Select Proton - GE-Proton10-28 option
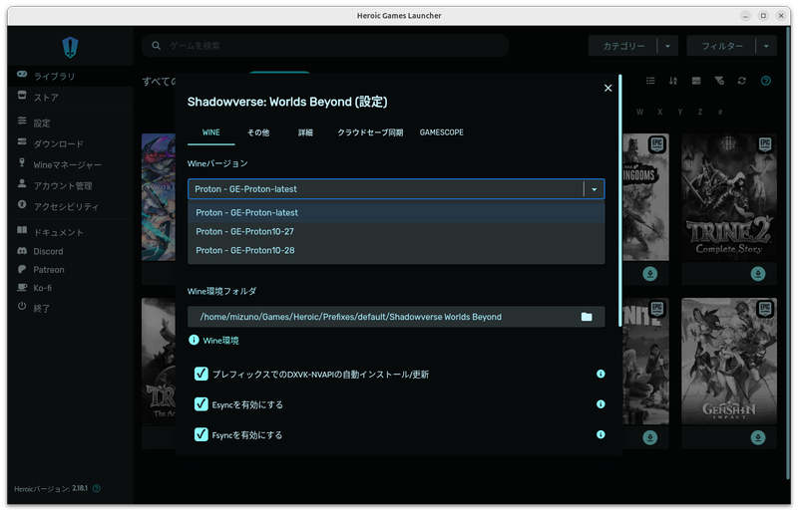Image resolution: width=798 pixels, height=513 pixels. (x=396, y=250)
